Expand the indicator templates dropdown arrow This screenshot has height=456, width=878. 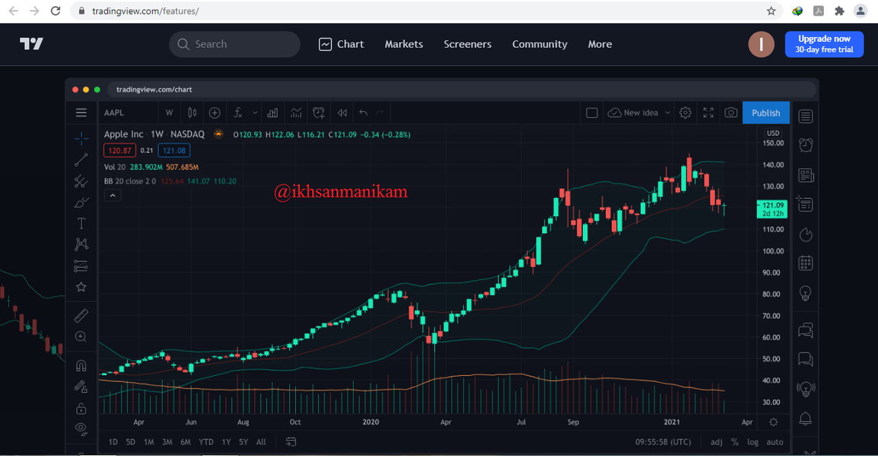click(255, 112)
